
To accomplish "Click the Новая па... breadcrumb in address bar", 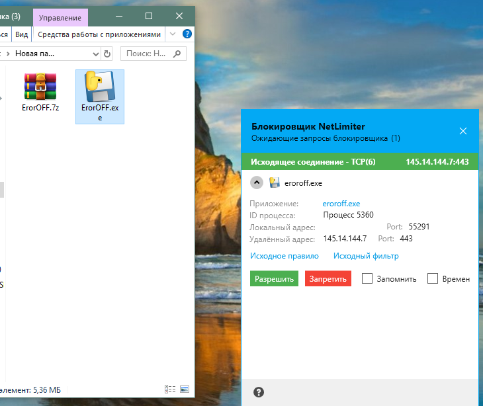I will click(35, 54).
